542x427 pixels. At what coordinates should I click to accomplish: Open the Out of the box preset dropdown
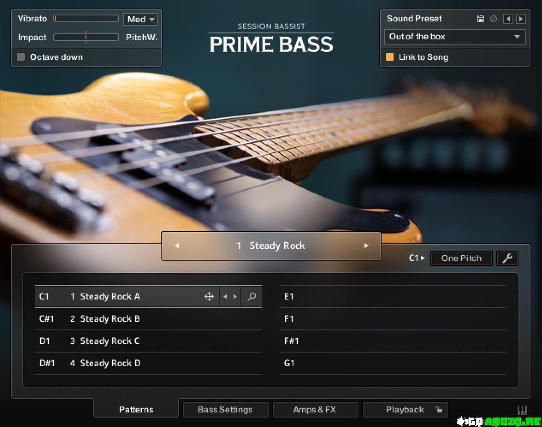(455, 37)
